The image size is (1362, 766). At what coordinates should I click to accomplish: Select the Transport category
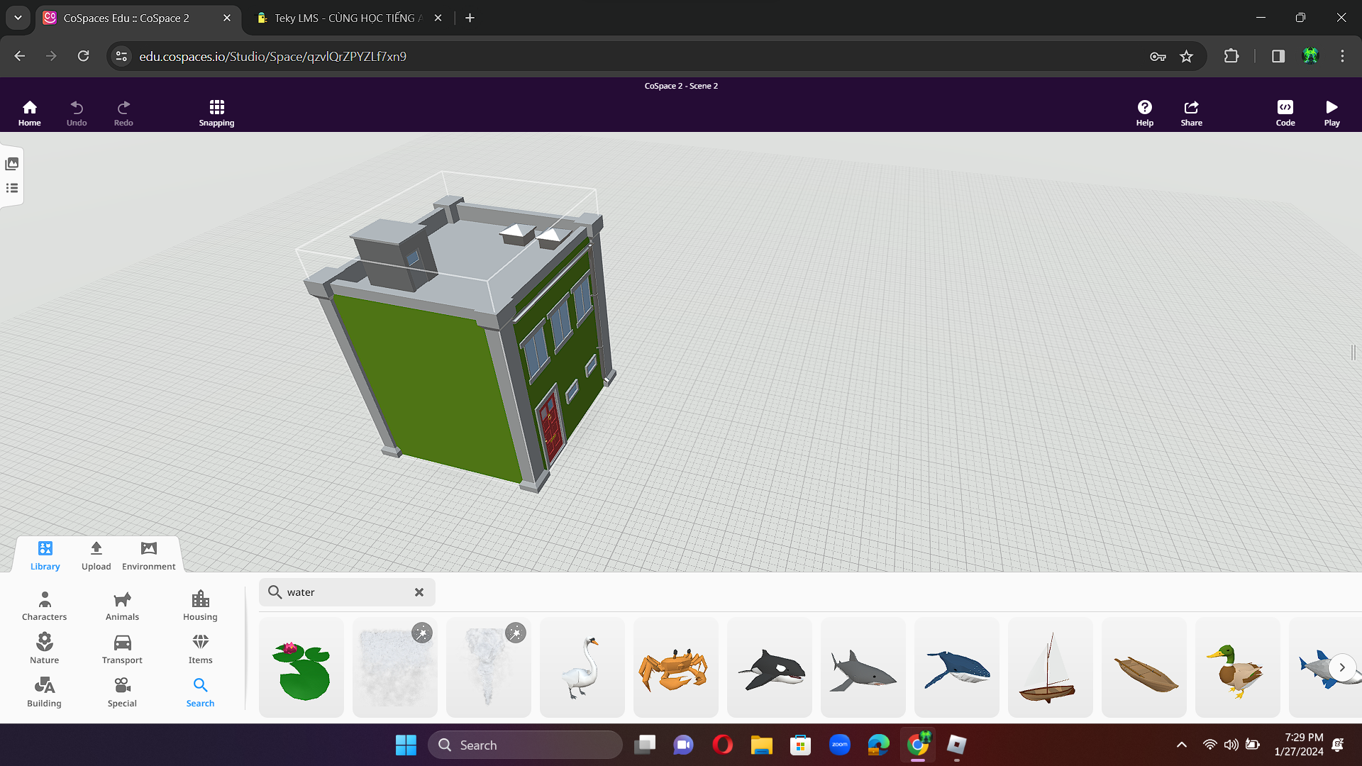(123, 650)
